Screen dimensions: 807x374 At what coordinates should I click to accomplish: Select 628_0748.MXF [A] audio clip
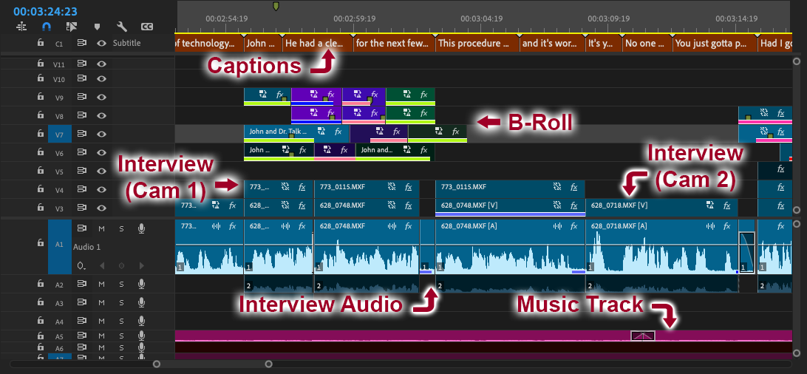510,247
